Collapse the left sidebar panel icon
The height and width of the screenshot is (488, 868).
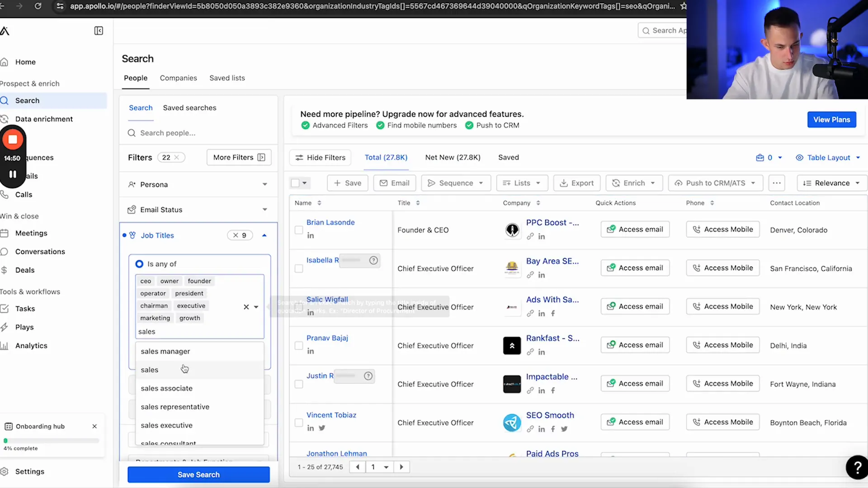tap(99, 31)
